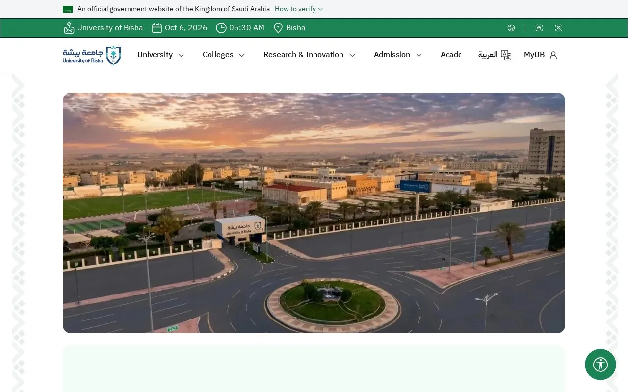Open the Research & Innovation menu item
628x392 pixels.
point(303,55)
